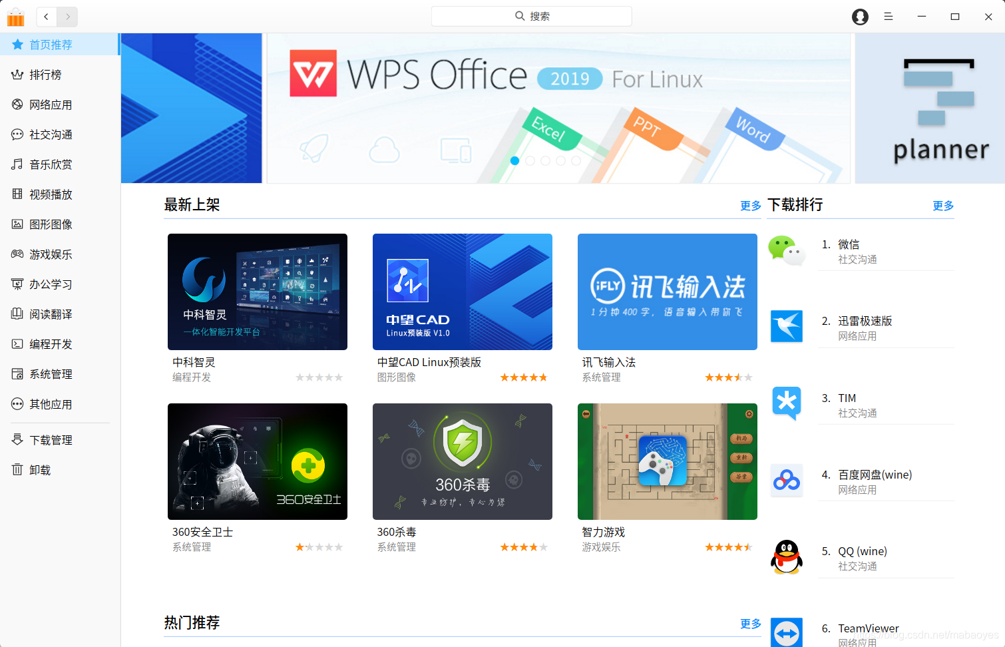
Task: Click the app store bag logo icon
Action: coord(15,17)
